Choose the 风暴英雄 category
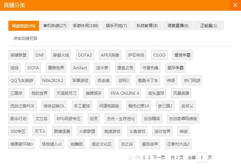The width and height of the screenshot is (241, 168). tap(181, 93)
